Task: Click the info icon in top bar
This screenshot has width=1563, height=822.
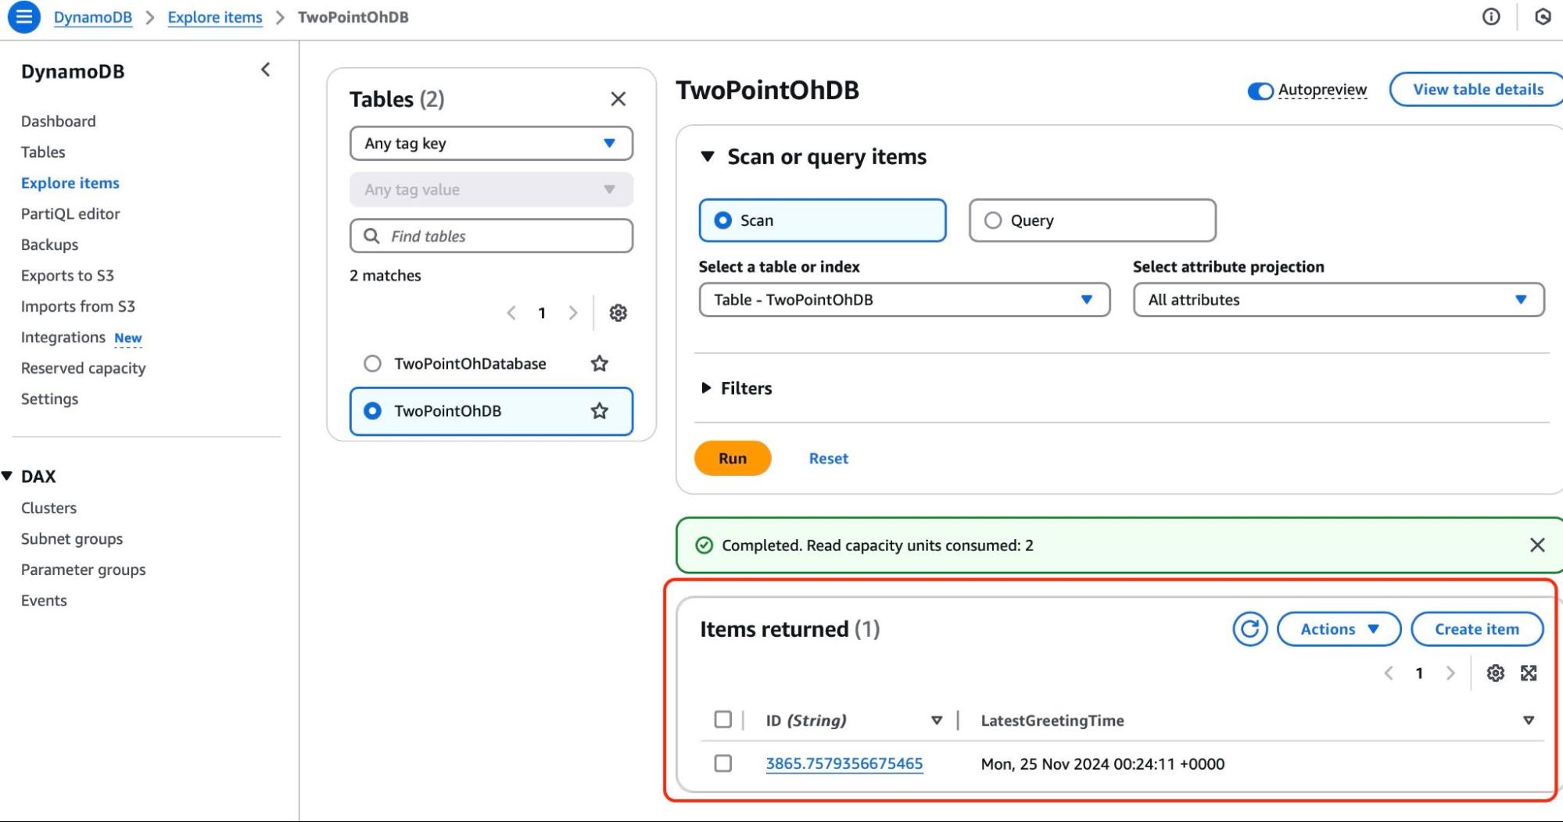Action: pyautogui.click(x=1491, y=16)
